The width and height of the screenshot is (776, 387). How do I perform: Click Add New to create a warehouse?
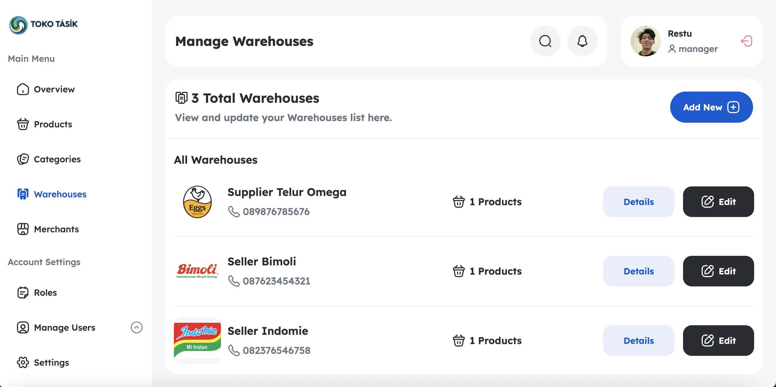(711, 107)
